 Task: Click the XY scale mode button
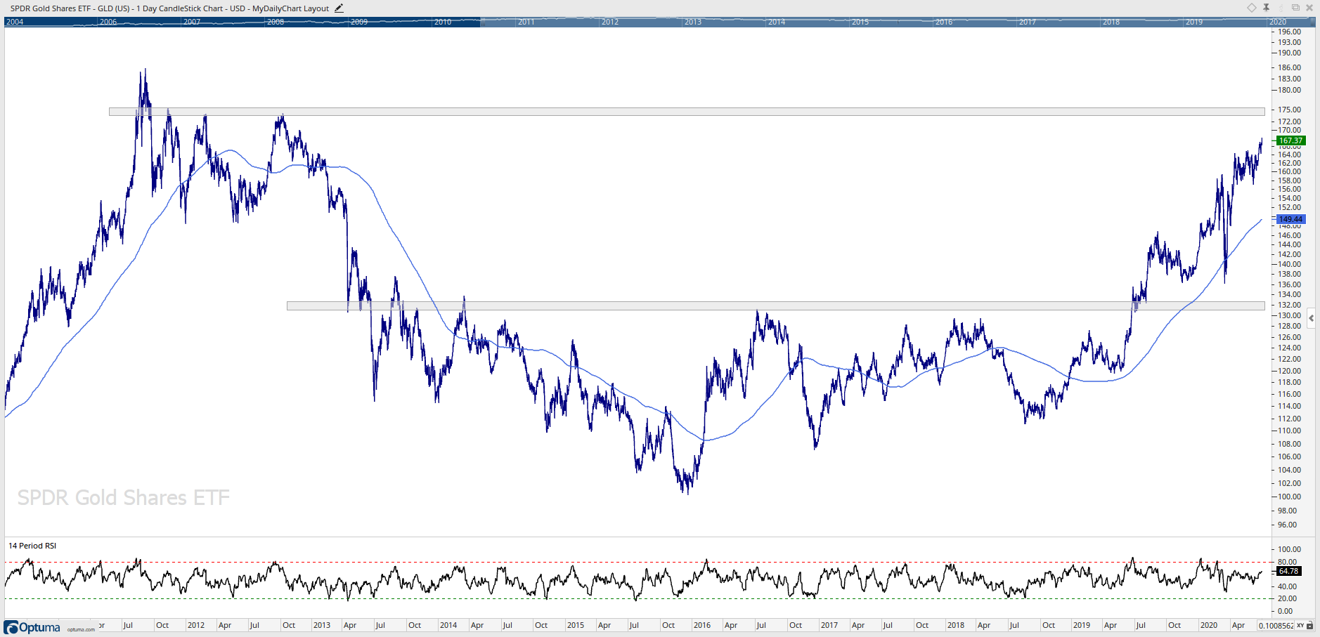1300,625
